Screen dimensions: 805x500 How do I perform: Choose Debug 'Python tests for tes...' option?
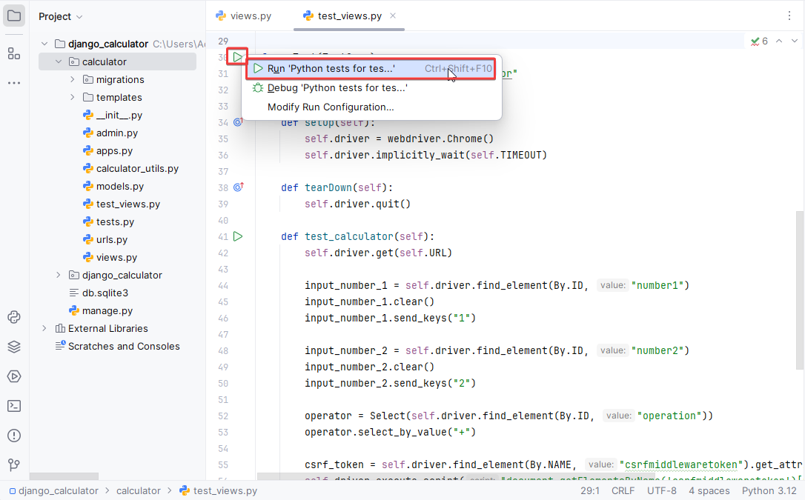click(x=337, y=87)
